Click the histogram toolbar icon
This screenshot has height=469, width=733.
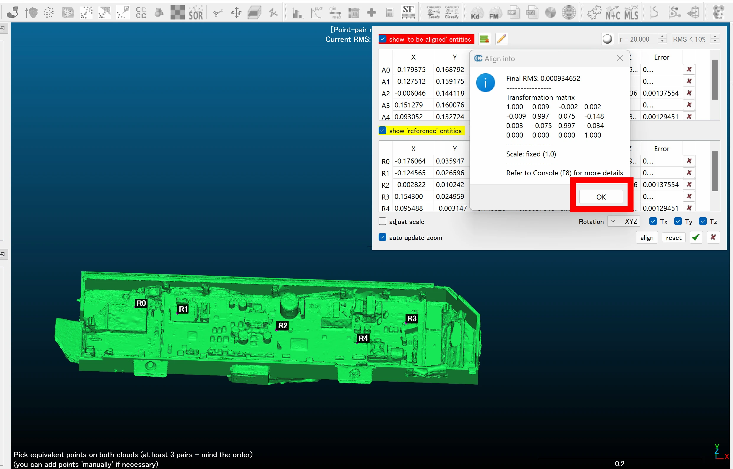[298, 13]
